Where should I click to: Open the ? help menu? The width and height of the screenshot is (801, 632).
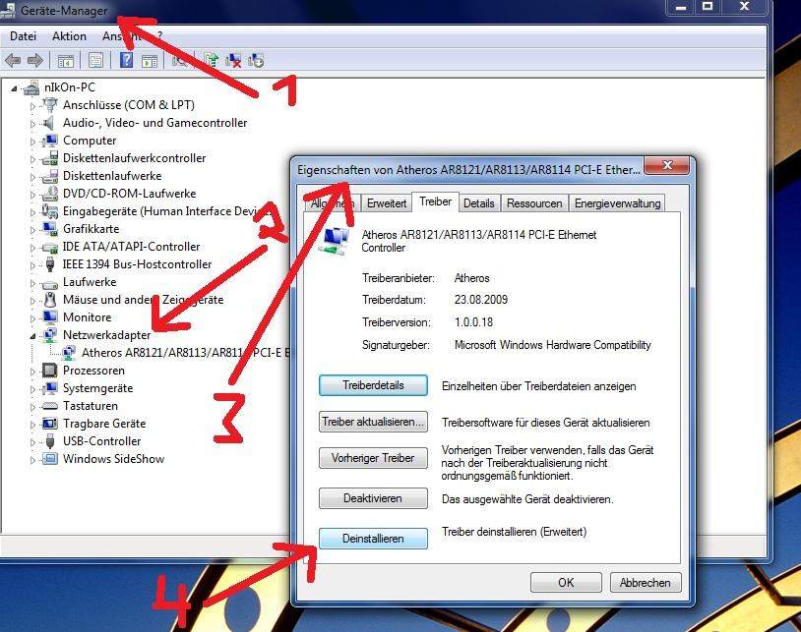point(159,35)
